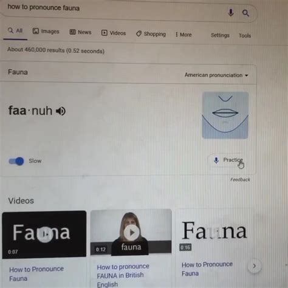Open How to pronounce FAUNA in British English link

coord(123,275)
